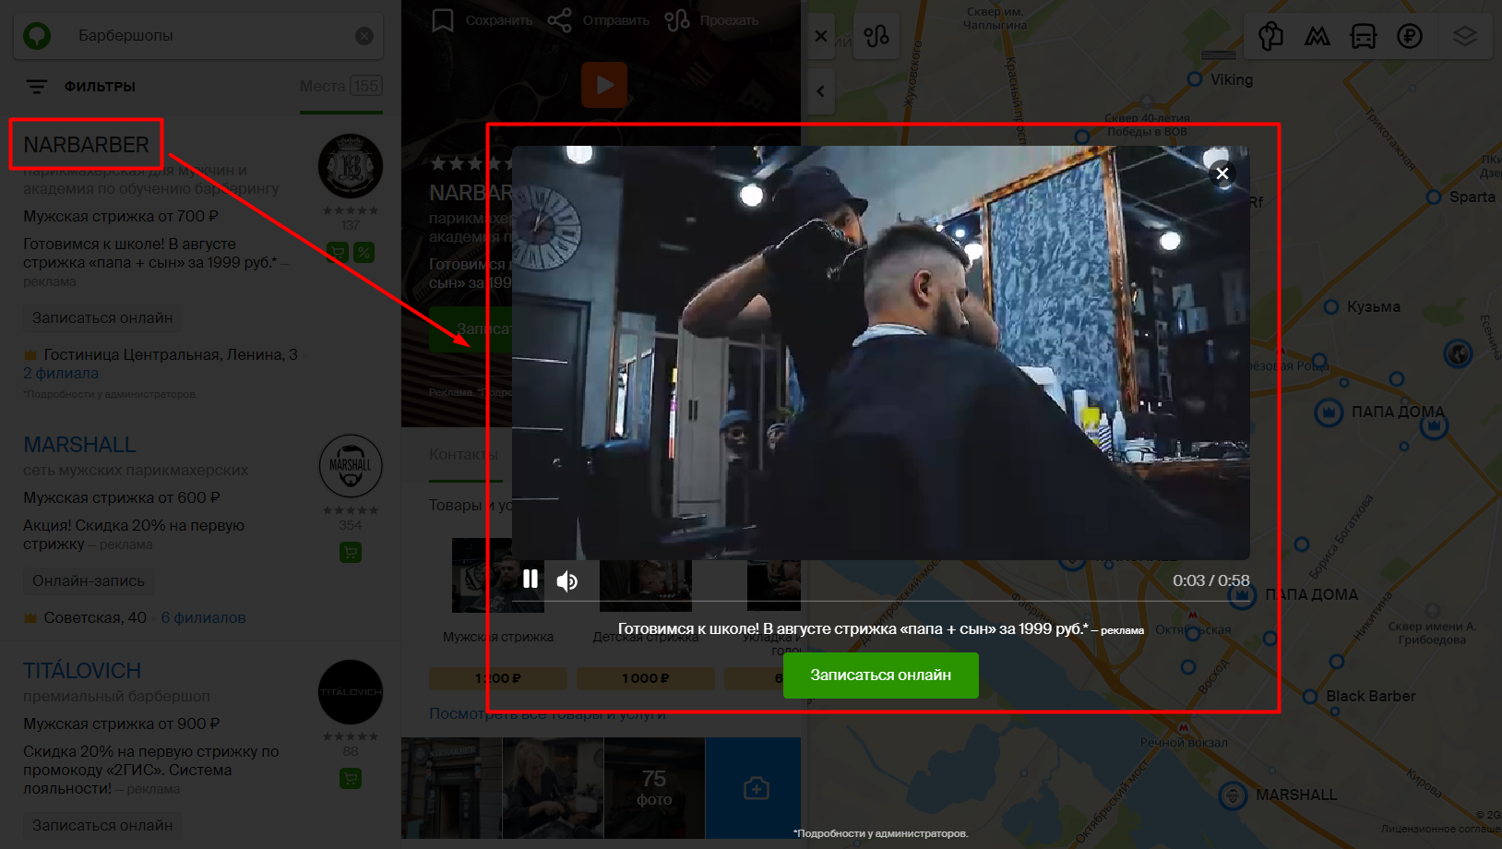Pause the advertisement video

pyautogui.click(x=530, y=580)
